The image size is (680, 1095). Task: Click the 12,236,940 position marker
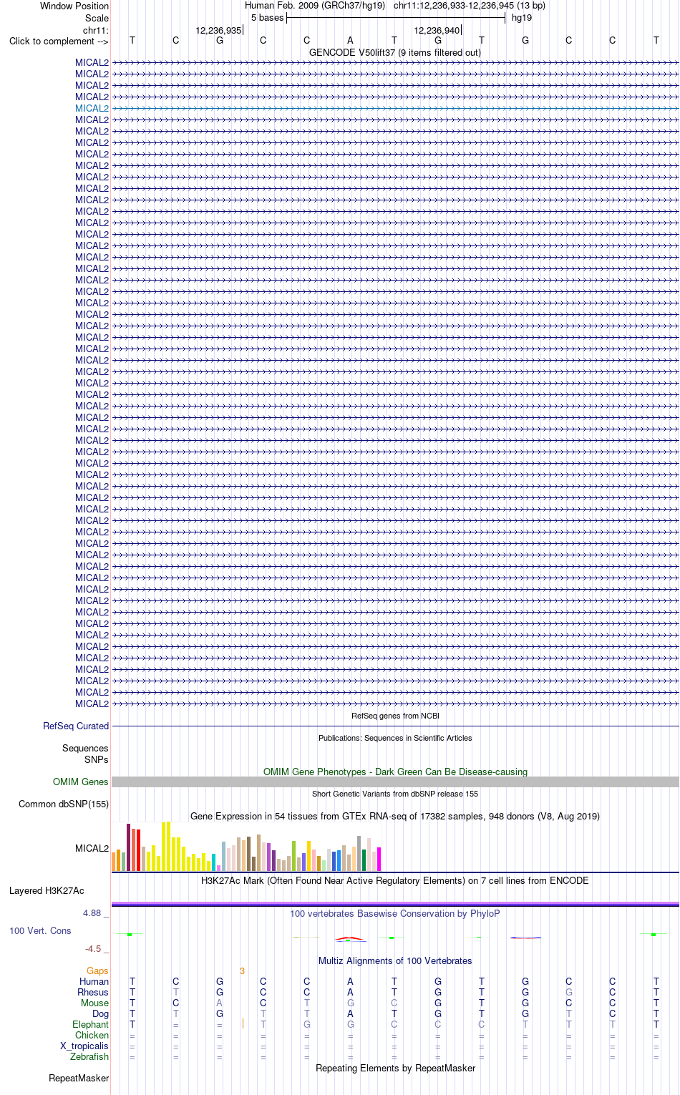click(437, 30)
